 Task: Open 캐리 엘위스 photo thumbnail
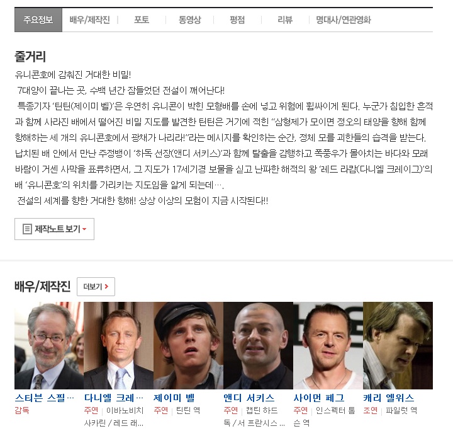coord(398,346)
